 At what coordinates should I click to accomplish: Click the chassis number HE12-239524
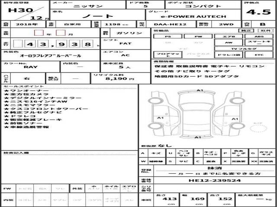215,180
